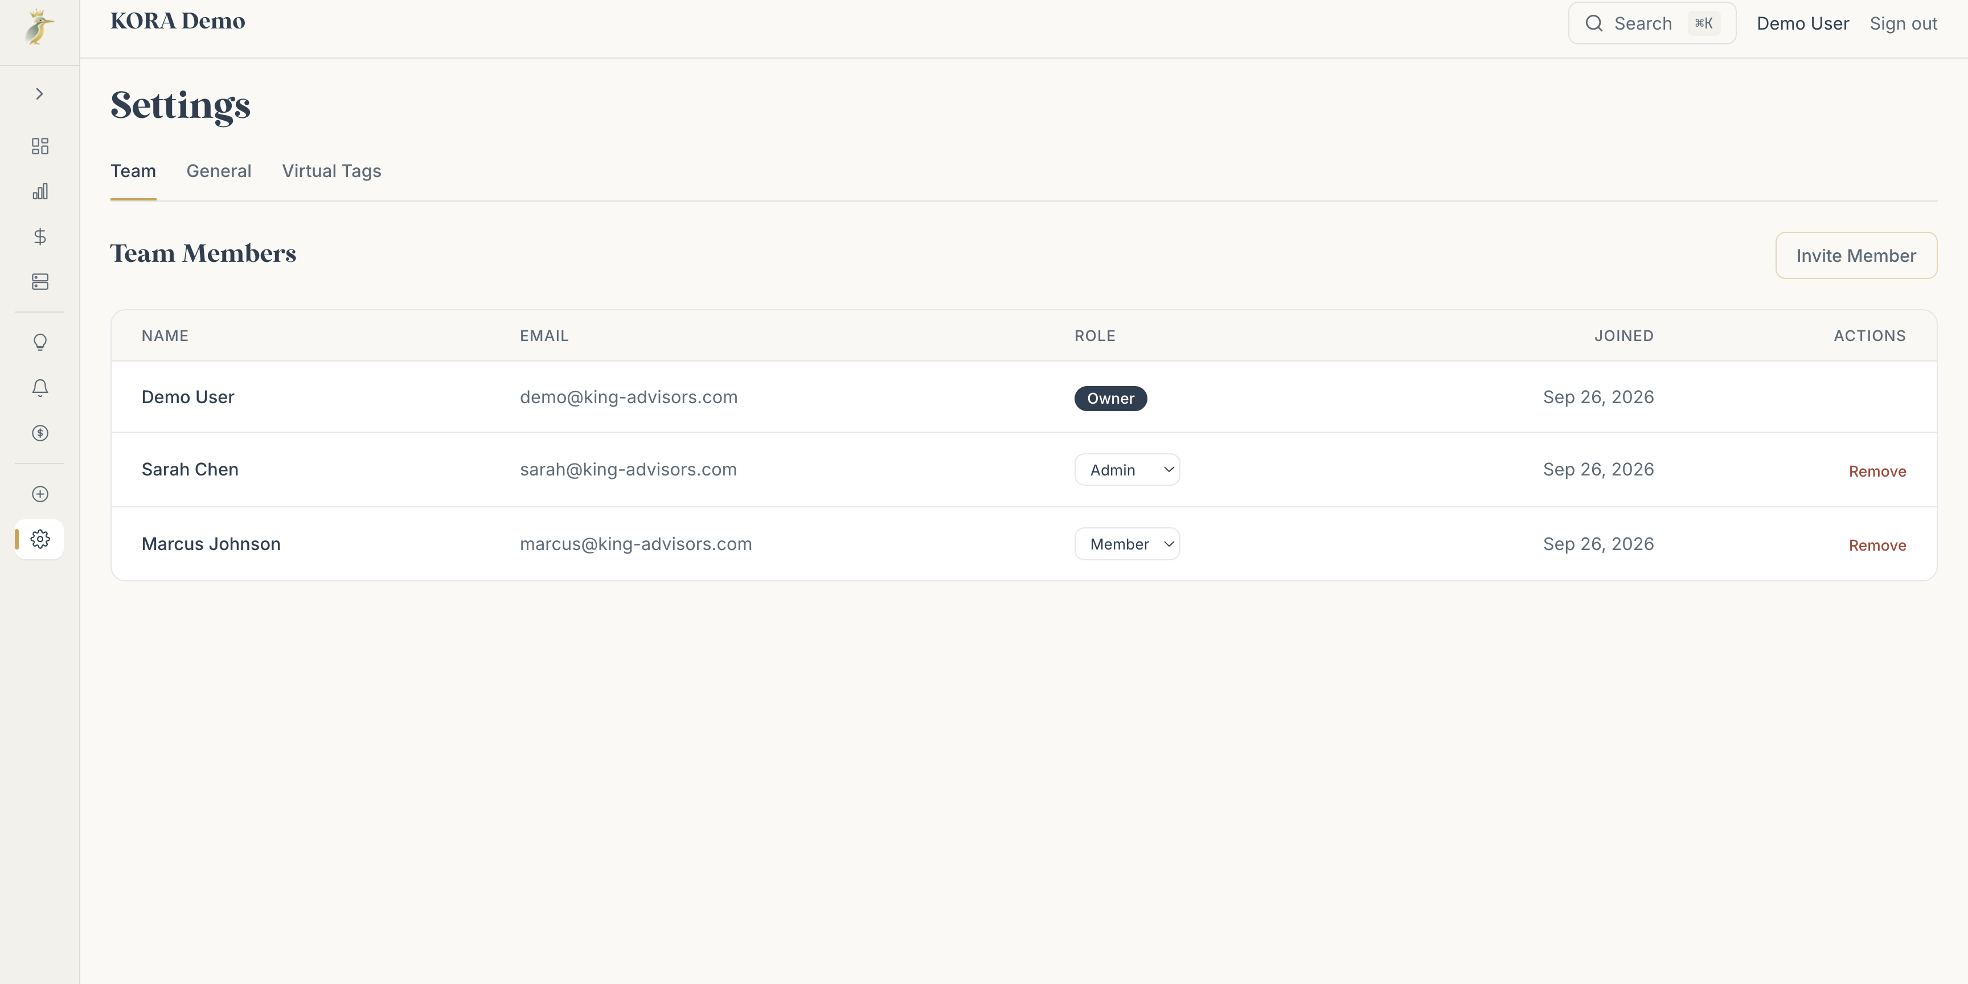
Task: Click the circled plus add icon
Action: click(x=40, y=494)
